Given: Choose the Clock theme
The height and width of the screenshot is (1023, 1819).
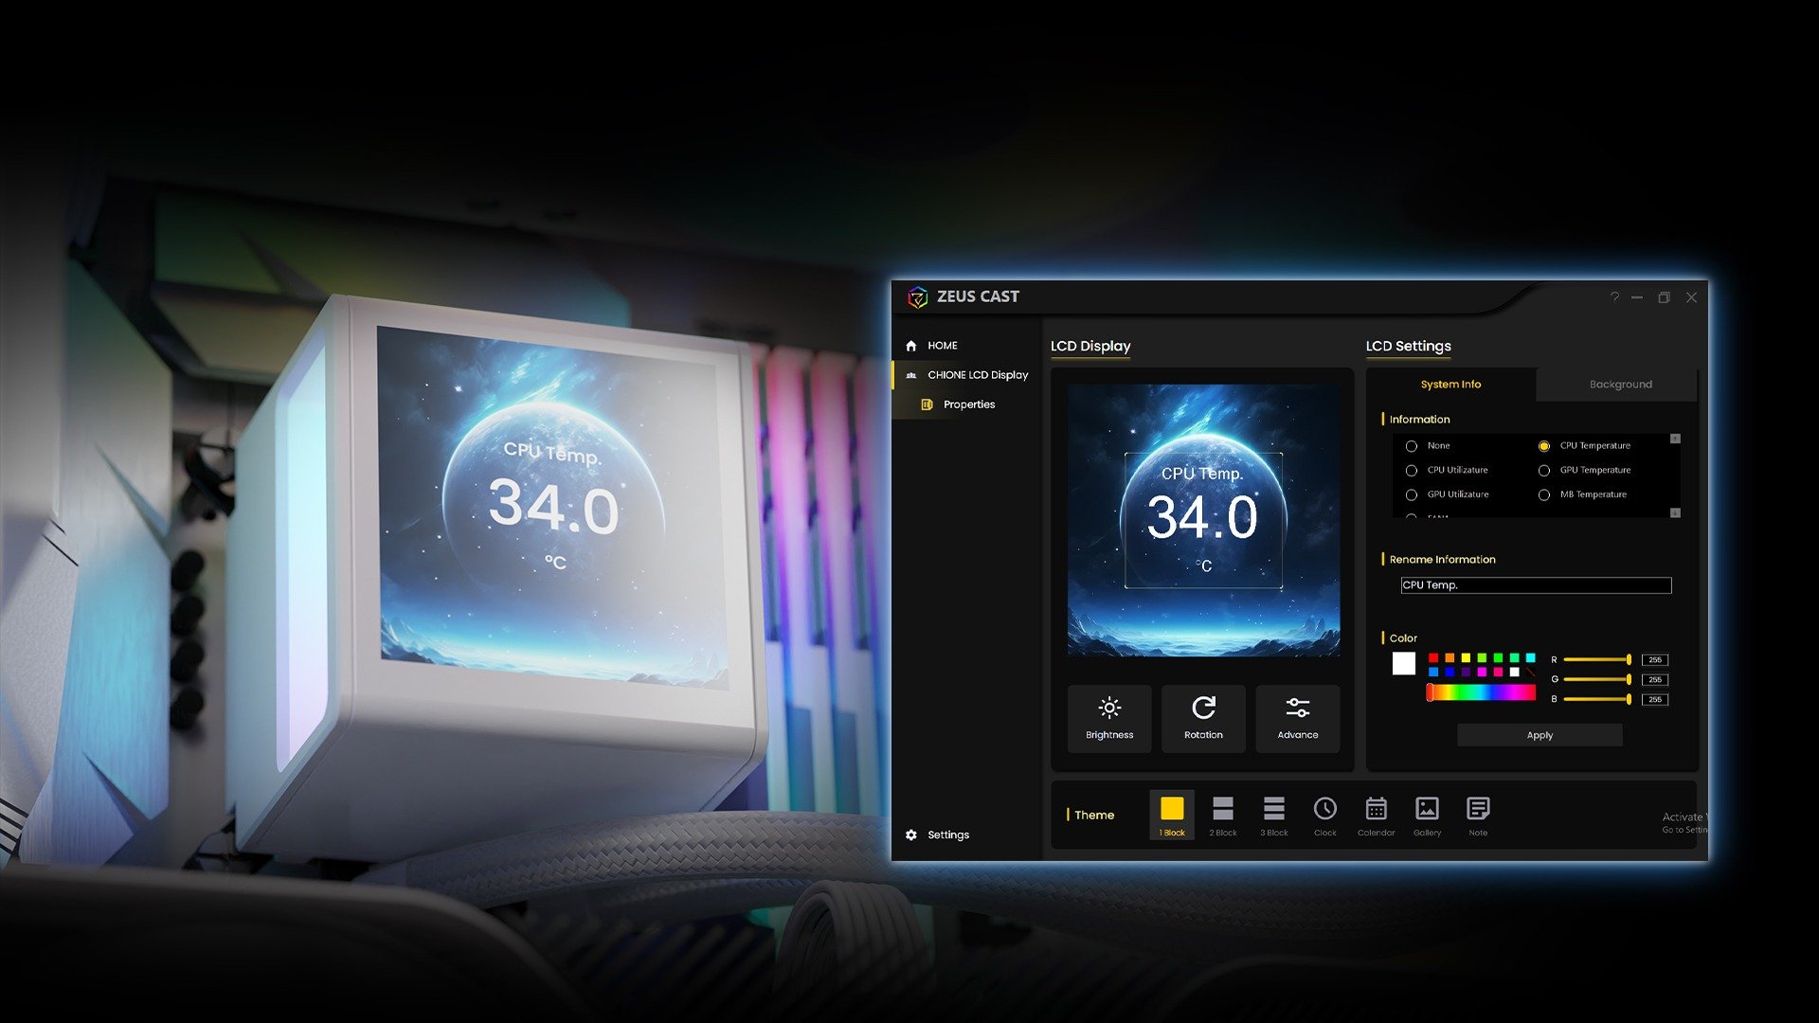Looking at the screenshot, I should (x=1324, y=815).
